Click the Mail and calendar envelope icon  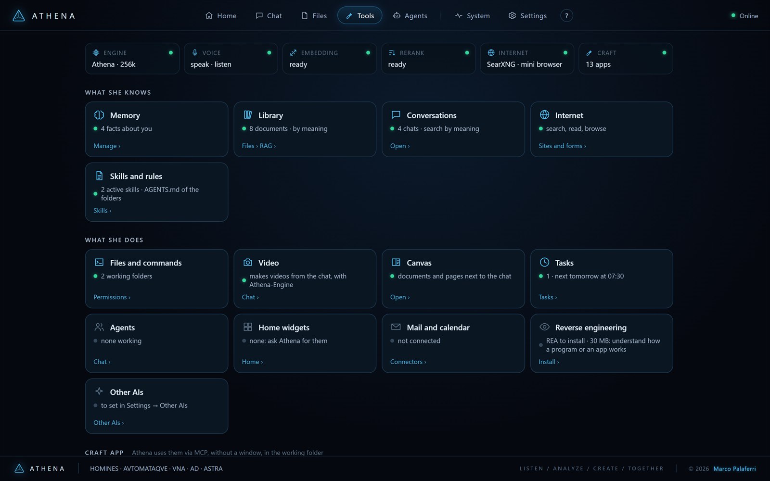tap(396, 327)
